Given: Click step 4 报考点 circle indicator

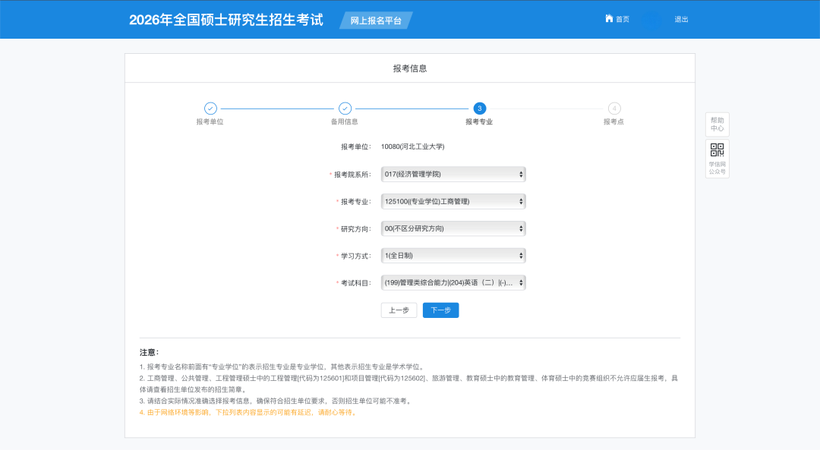Looking at the screenshot, I should pyautogui.click(x=613, y=109).
